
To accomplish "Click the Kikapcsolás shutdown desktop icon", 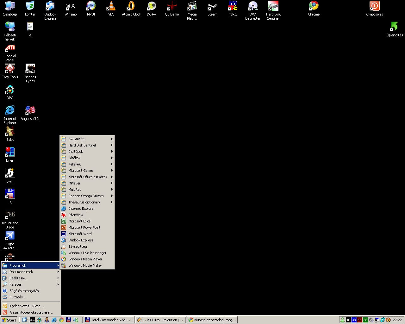I will pyautogui.click(x=374, y=9).
